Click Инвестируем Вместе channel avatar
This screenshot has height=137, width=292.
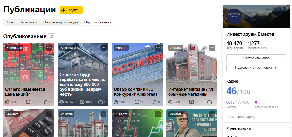234,16
